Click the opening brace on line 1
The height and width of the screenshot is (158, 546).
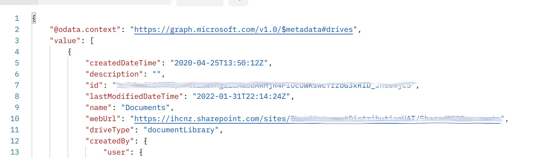pyautogui.click(x=34, y=18)
